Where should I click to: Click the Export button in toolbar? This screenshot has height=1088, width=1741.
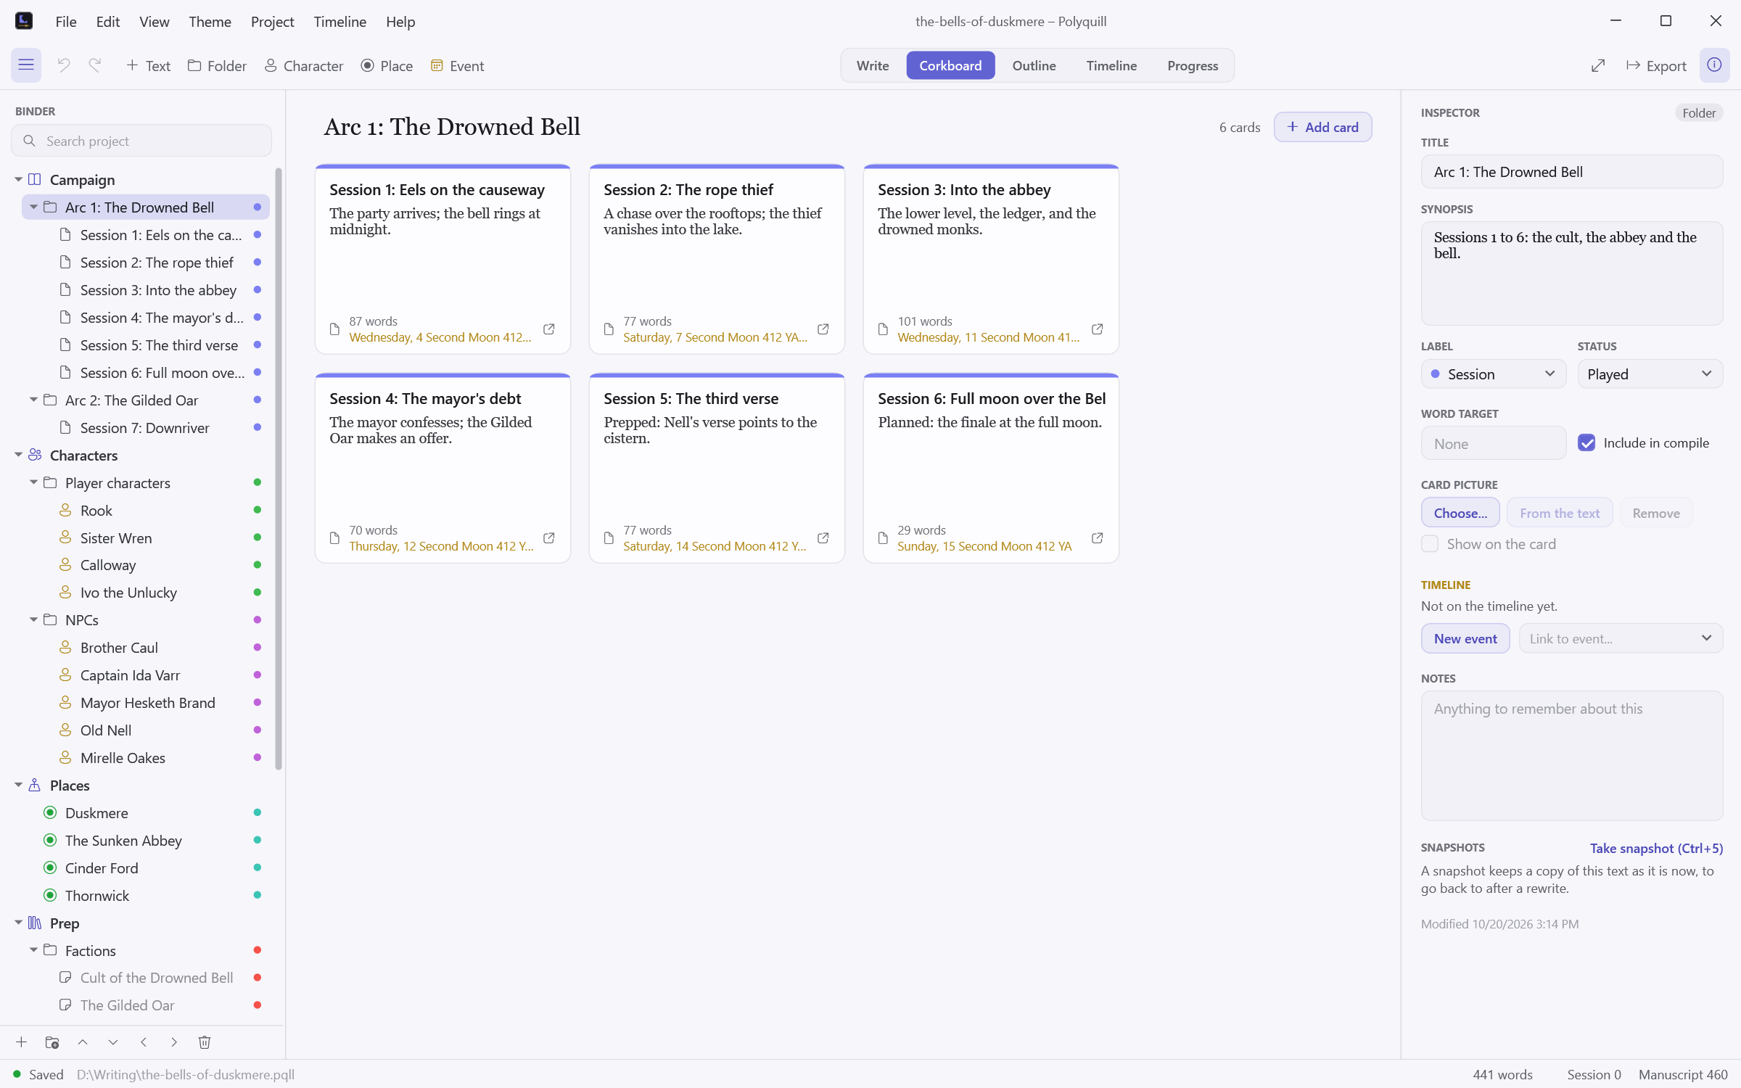coord(1656,66)
